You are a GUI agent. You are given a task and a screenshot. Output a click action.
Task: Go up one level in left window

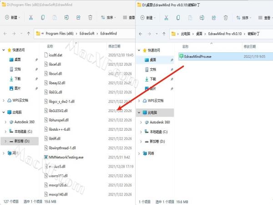coord(29,33)
